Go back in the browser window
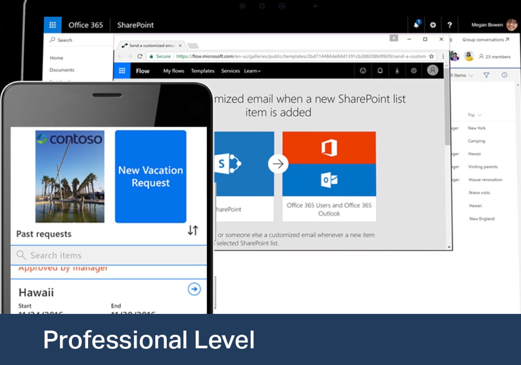 [x=120, y=56]
